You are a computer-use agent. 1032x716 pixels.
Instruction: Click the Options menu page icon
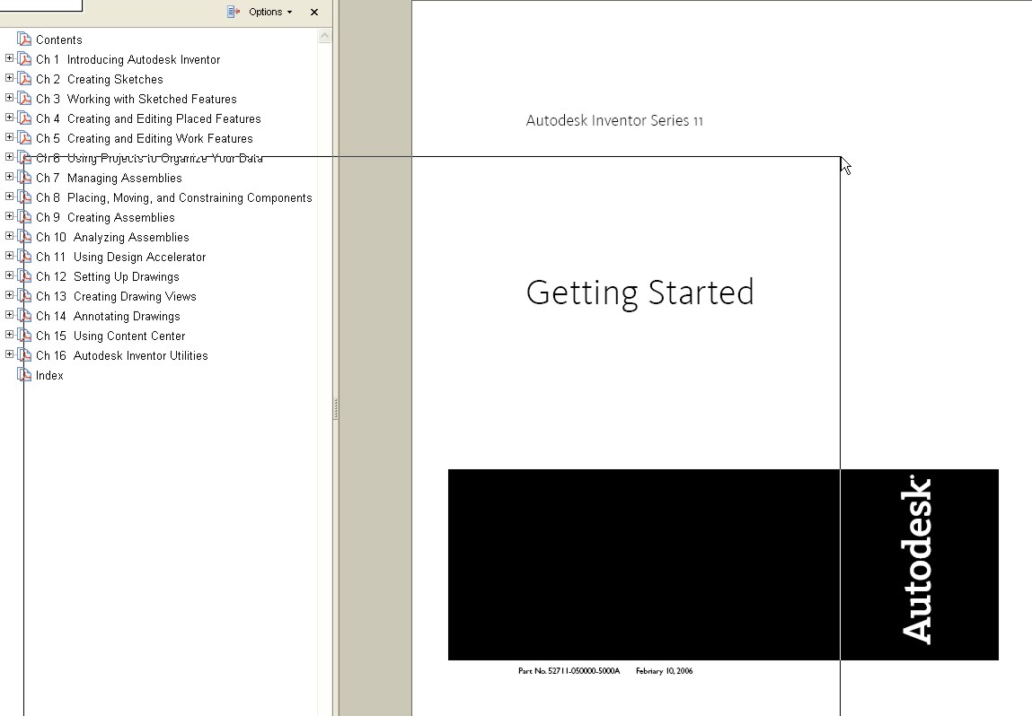pyautogui.click(x=233, y=12)
